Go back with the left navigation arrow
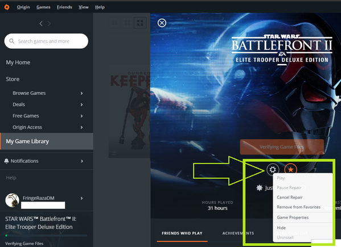 point(41,23)
